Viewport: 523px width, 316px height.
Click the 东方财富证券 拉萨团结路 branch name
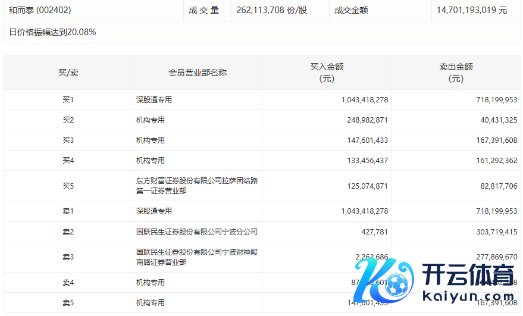coord(196,186)
